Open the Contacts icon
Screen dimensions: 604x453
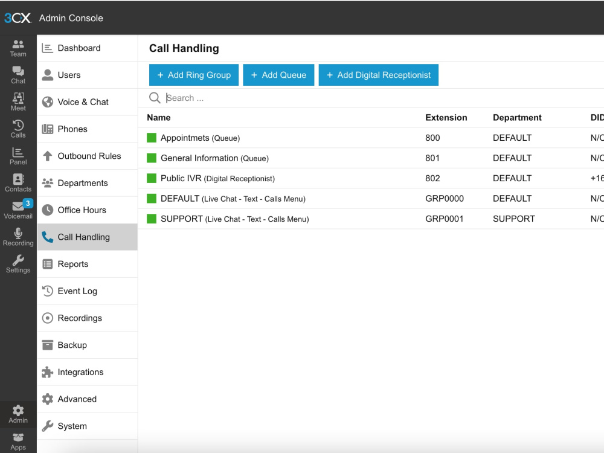18,183
